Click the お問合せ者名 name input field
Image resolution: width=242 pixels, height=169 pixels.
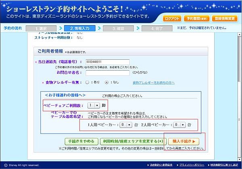(107, 73)
